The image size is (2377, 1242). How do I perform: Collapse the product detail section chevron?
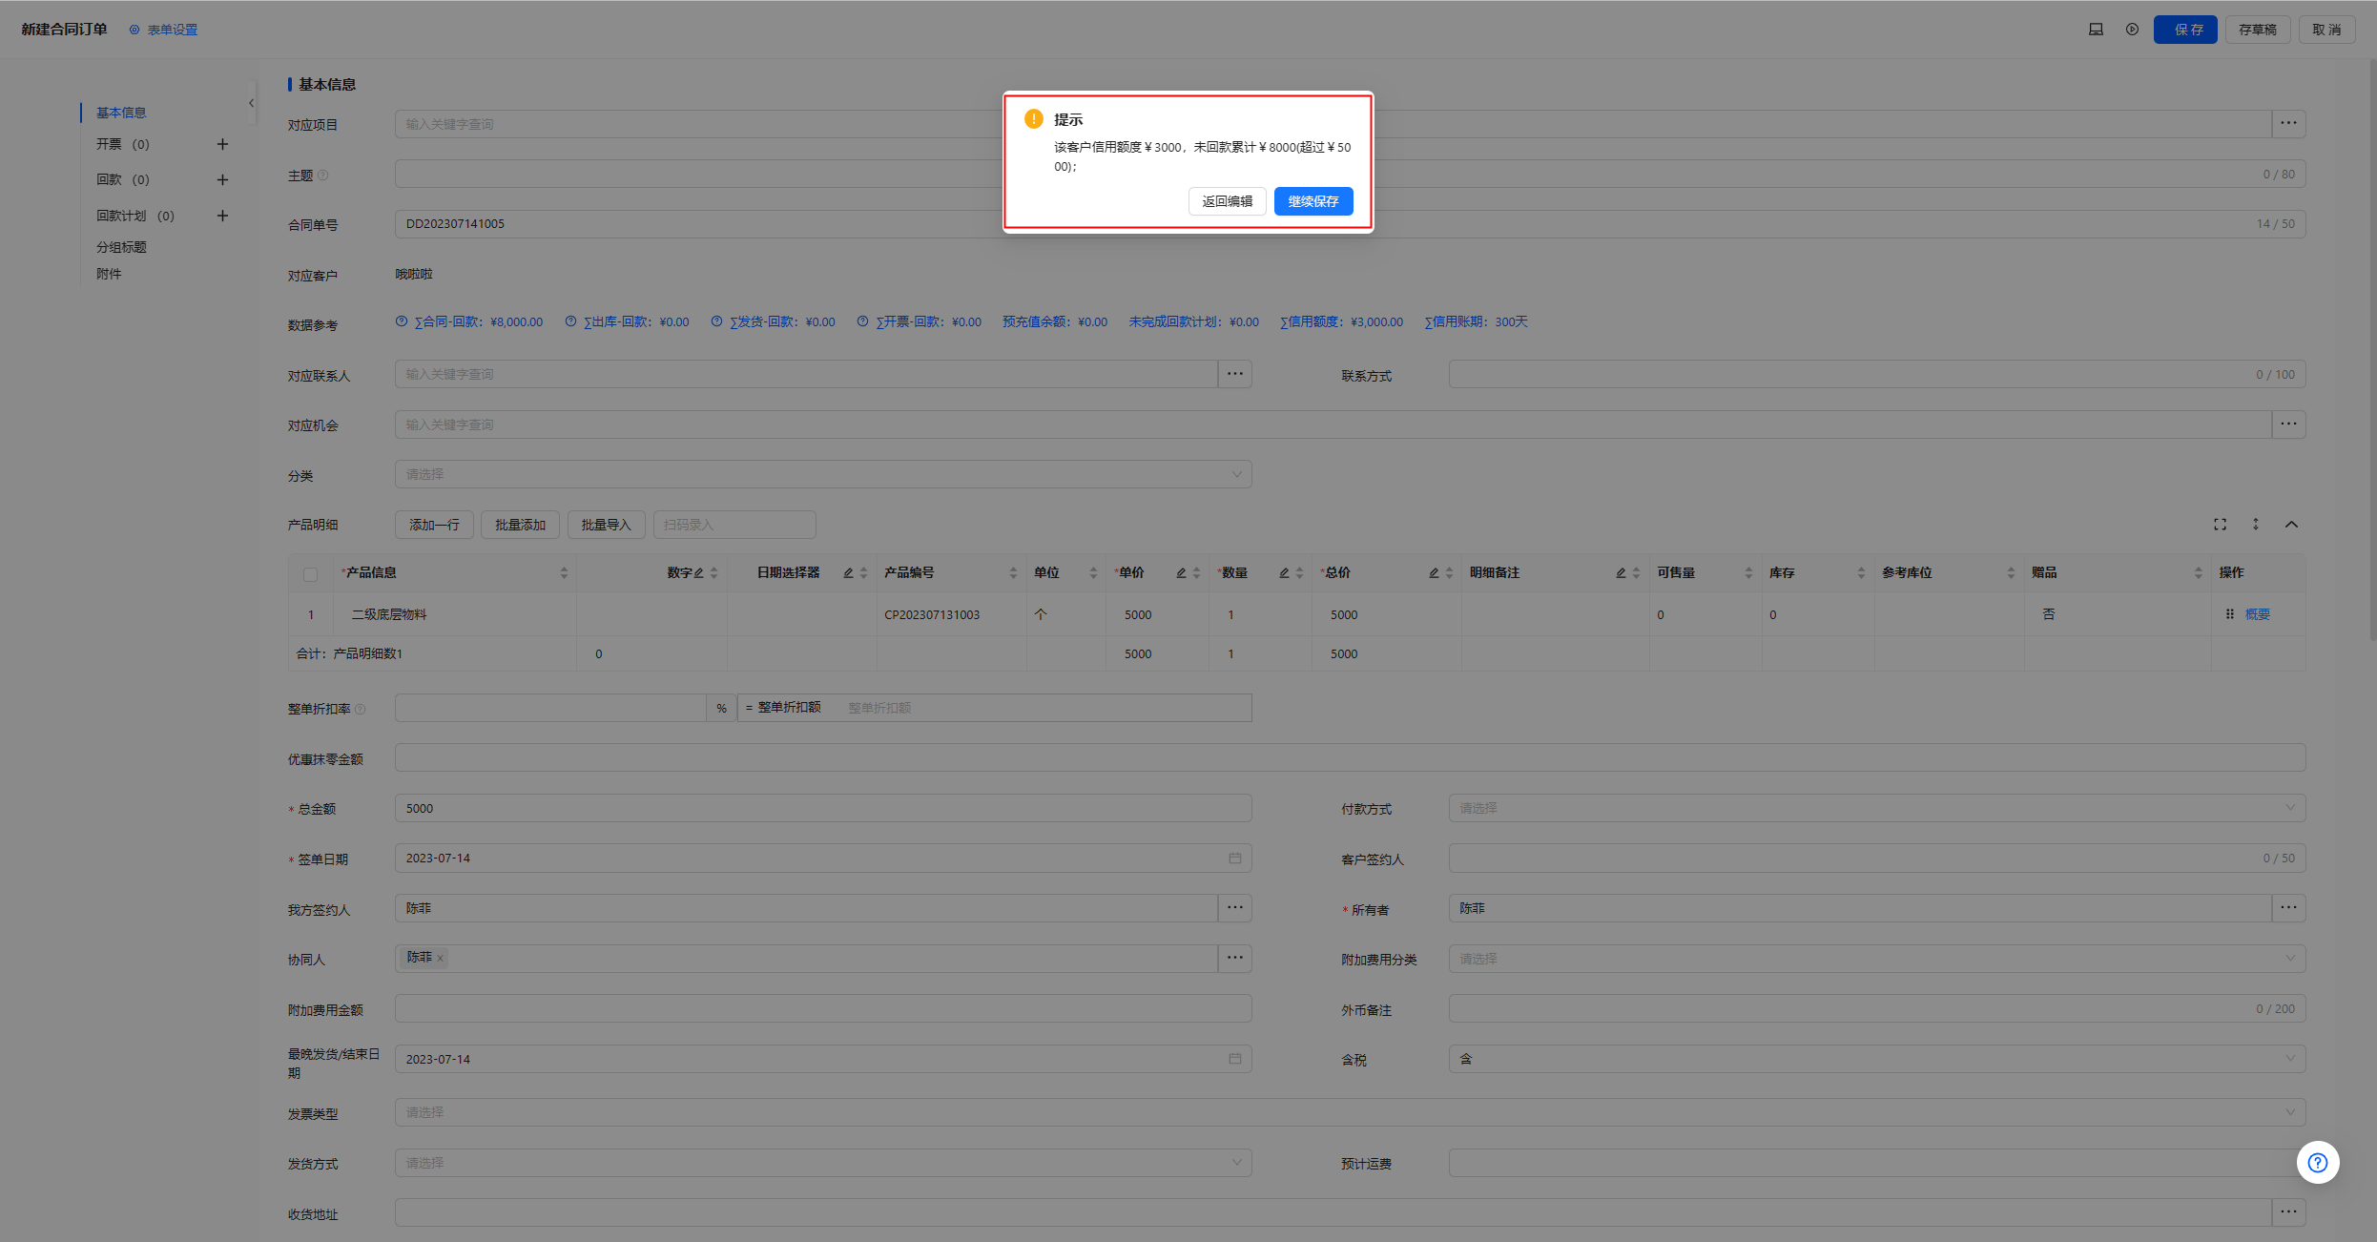2291,525
